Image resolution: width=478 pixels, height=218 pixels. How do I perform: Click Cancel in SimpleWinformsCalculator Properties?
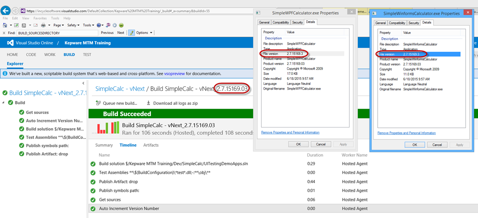coord(437,145)
